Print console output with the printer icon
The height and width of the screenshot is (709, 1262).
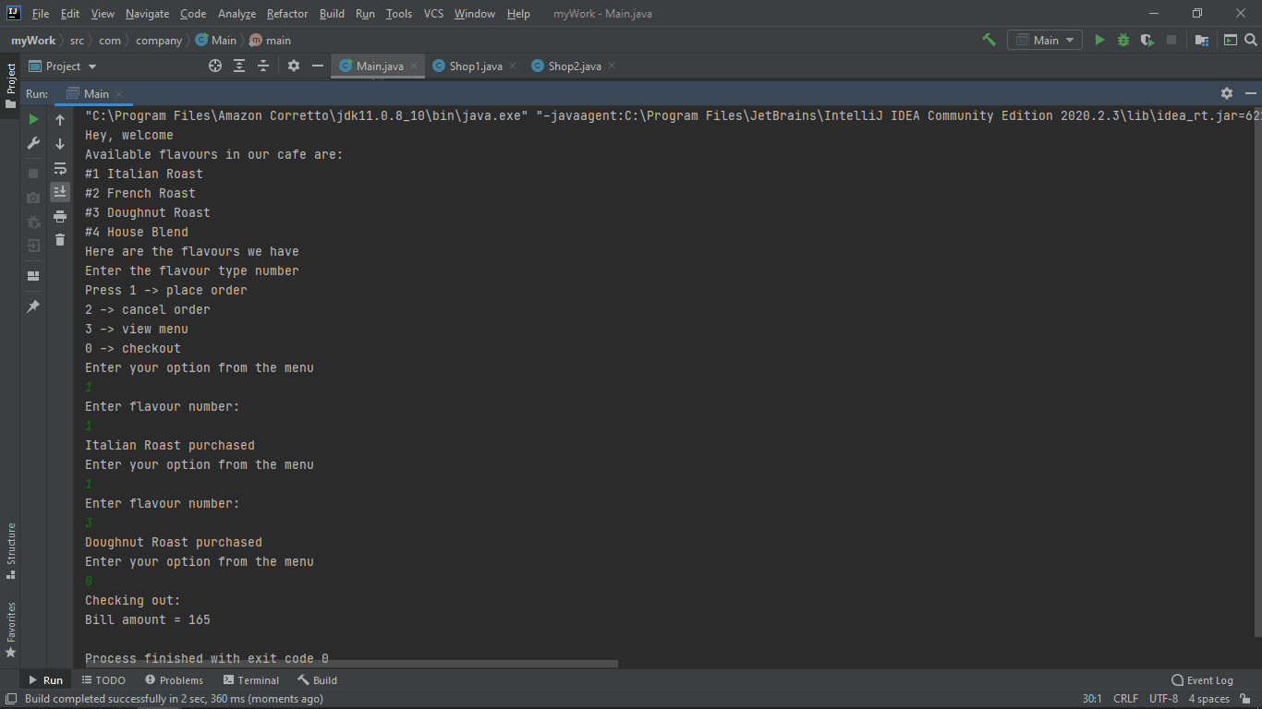(60, 216)
